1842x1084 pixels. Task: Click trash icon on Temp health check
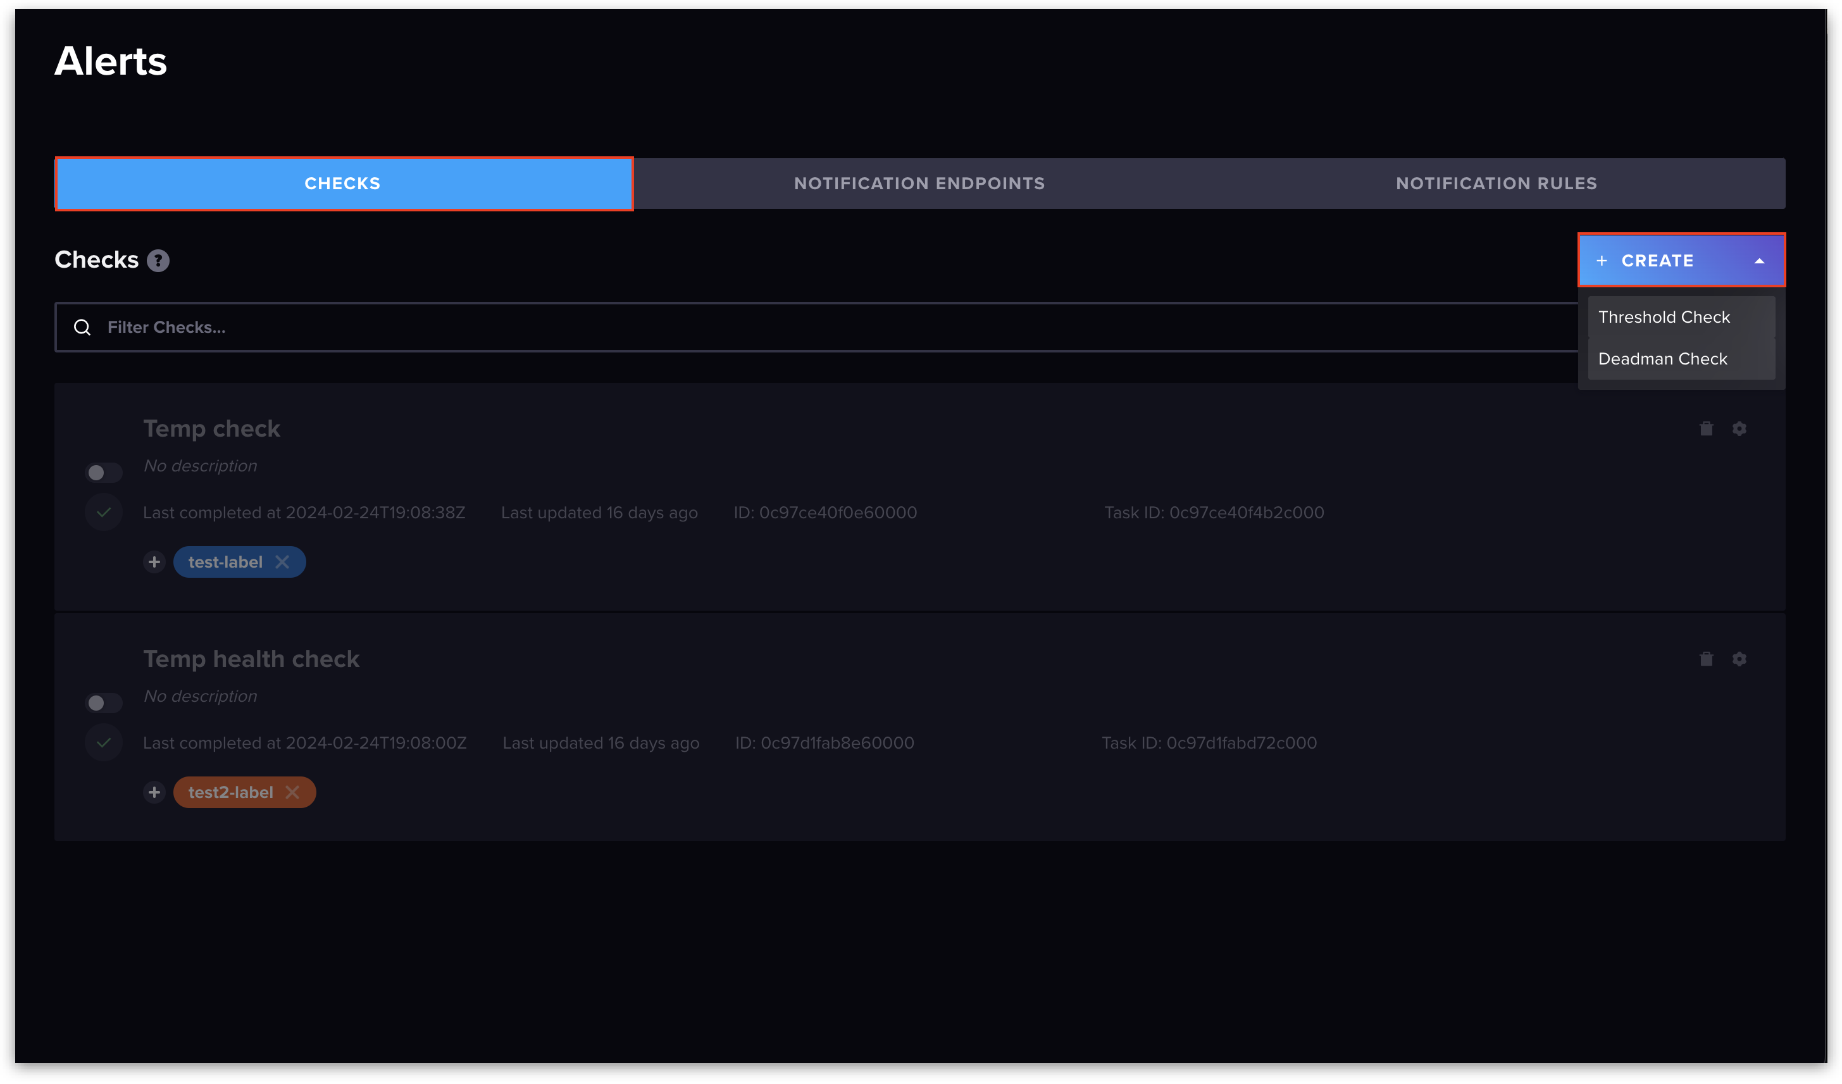(x=1706, y=659)
